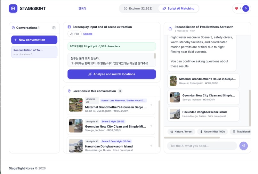
Task: Click the AI chat robot icon
Action: pyautogui.click(x=170, y=29)
